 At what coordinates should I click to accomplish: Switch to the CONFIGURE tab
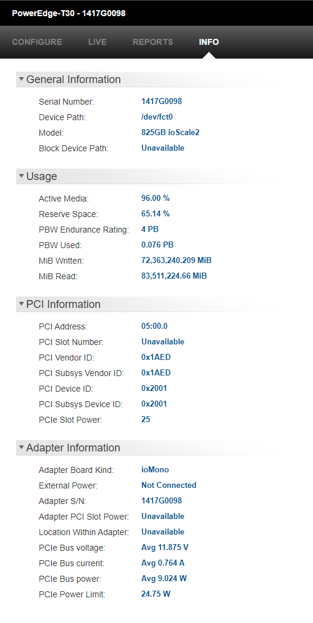(x=37, y=42)
